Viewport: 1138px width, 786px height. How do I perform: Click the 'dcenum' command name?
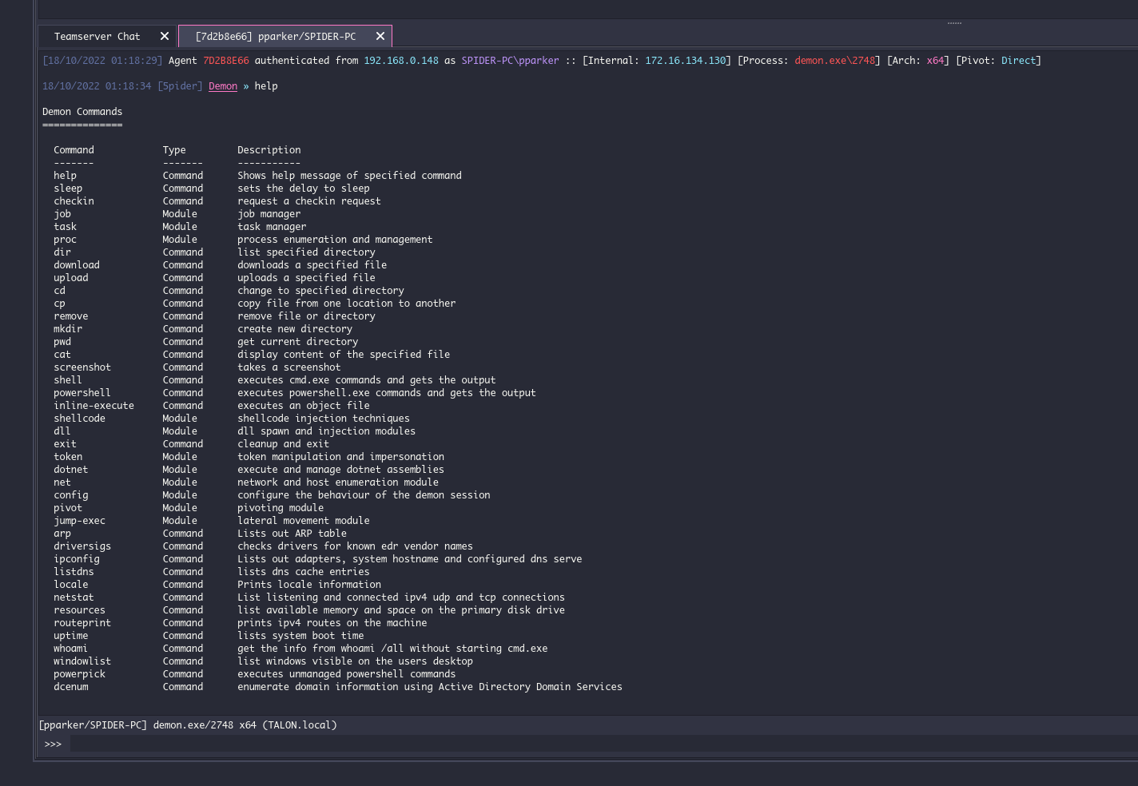pyautogui.click(x=71, y=687)
